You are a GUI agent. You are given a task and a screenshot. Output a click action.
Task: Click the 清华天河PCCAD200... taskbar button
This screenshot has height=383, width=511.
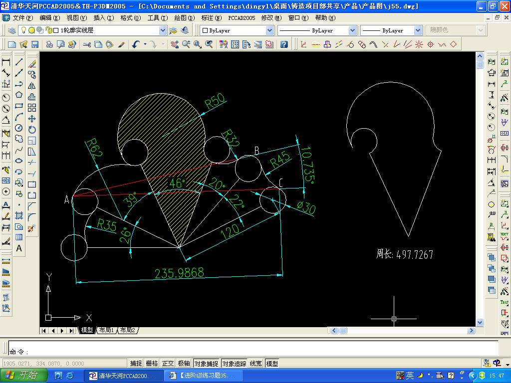pos(124,376)
